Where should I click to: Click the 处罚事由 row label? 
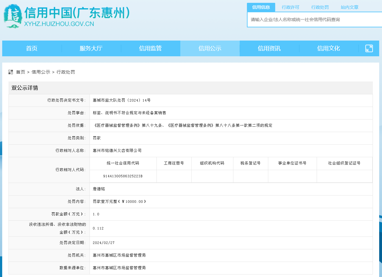(77, 113)
